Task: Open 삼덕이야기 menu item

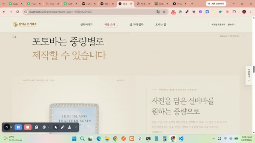Action: [86, 24]
